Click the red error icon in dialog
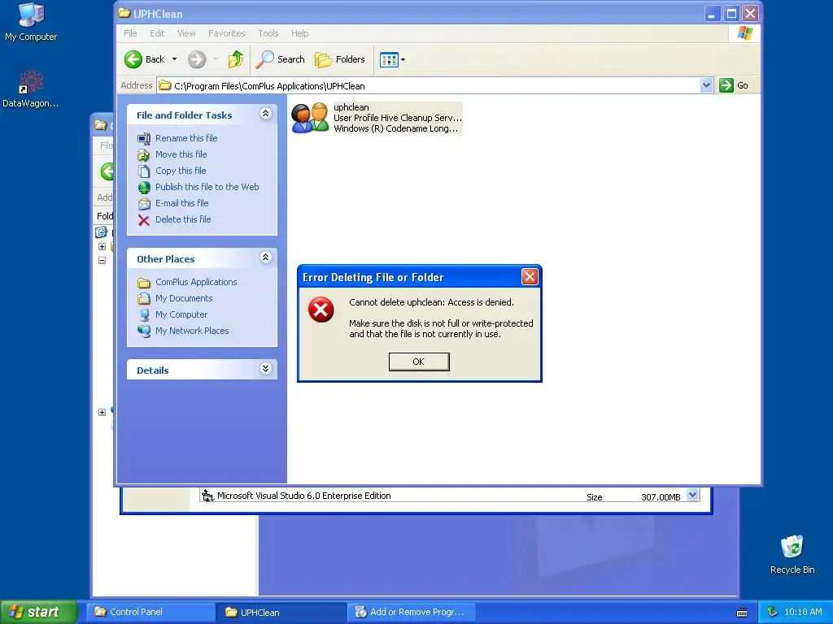The width and height of the screenshot is (833, 624). click(321, 310)
